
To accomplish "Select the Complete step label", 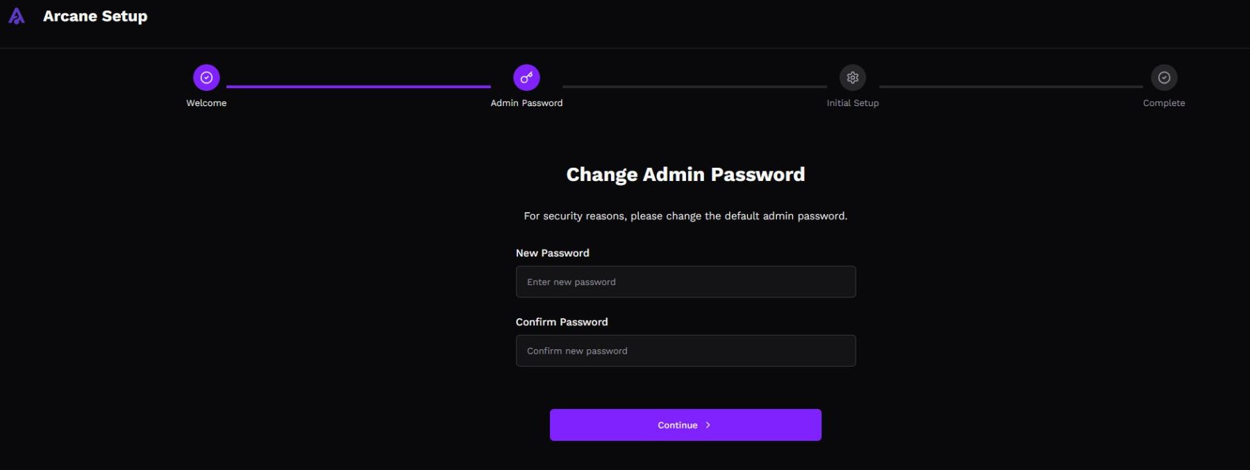I will [x=1164, y=103].
